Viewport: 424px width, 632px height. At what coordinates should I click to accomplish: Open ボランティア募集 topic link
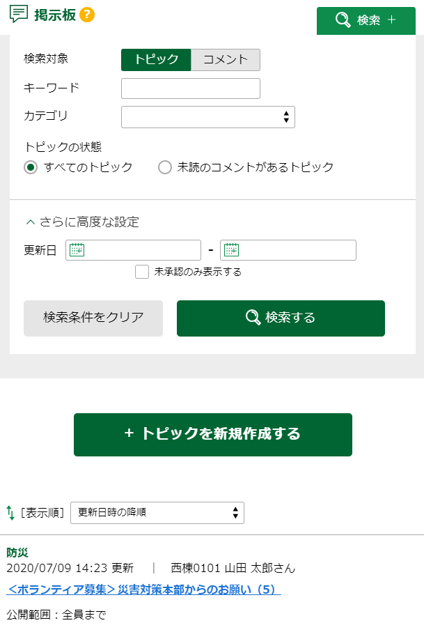click(143, 589)
